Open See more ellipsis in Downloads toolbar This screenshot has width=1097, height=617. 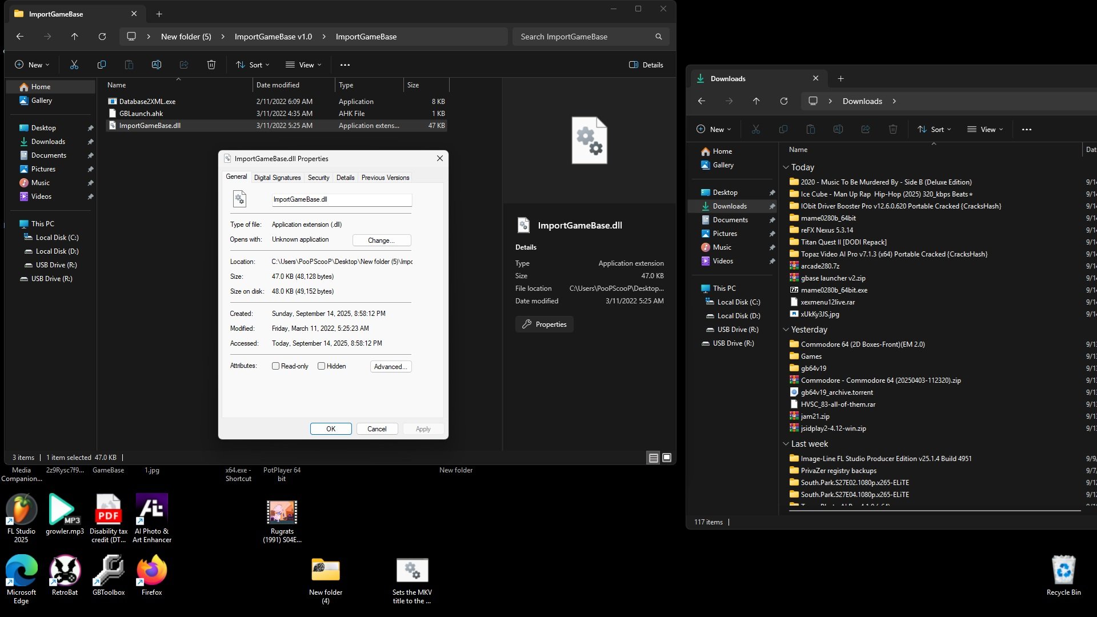click(1027, 129)
